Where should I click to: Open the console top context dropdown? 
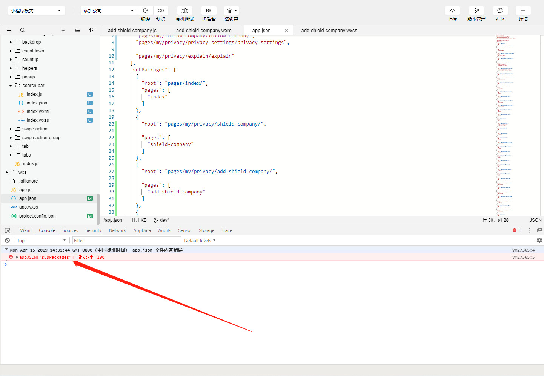coord(41,240)
